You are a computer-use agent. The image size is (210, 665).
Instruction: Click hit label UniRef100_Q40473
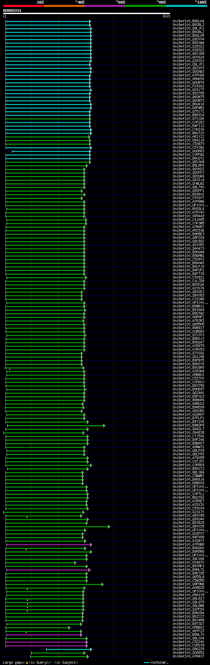188,249
